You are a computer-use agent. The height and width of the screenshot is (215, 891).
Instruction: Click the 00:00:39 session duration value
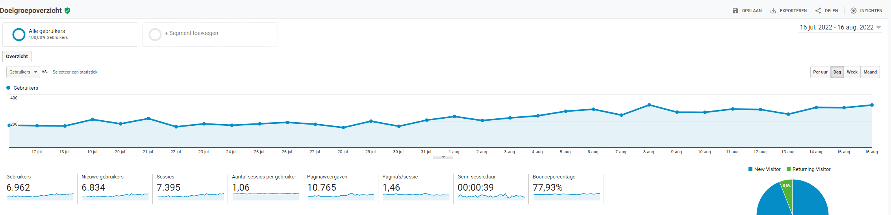click(476, 187)
